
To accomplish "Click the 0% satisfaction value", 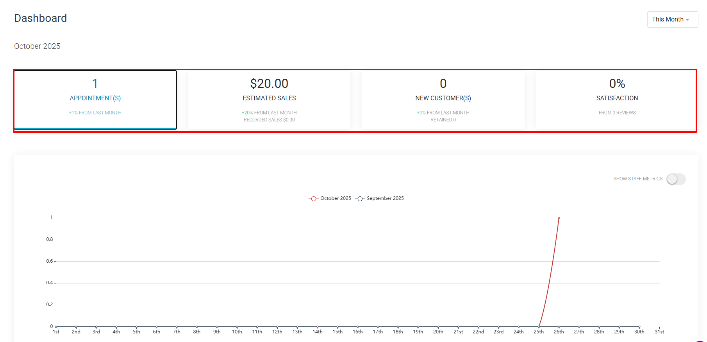I will pos(617,84).
